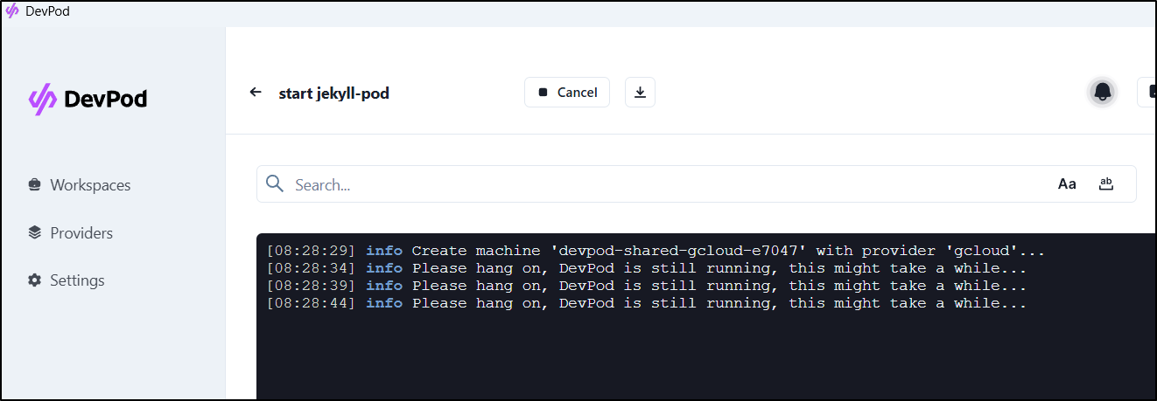Image resolution: width=1157 pixels, height=401 pixels.
Task: Open notifications via the bell icon
Action: (1103, 92)
